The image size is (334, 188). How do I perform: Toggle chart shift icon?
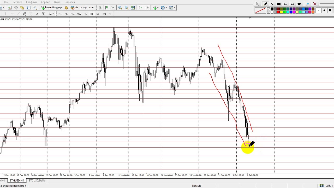tap(147, 8)
